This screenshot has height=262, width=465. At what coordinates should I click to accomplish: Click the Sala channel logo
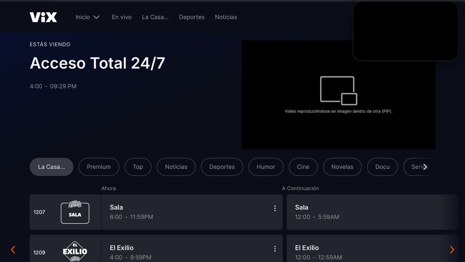click(x=75, y=212)
